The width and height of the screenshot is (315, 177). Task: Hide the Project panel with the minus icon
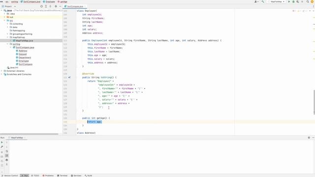pos(60,6)
